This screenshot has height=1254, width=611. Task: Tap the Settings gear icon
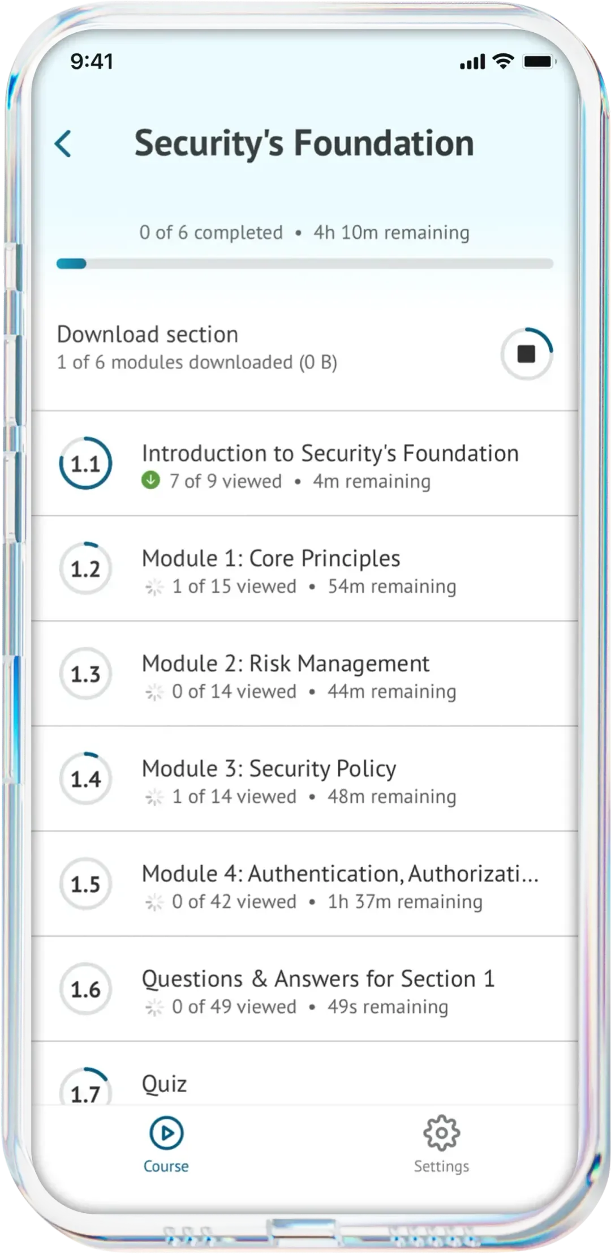point(441,1133)
